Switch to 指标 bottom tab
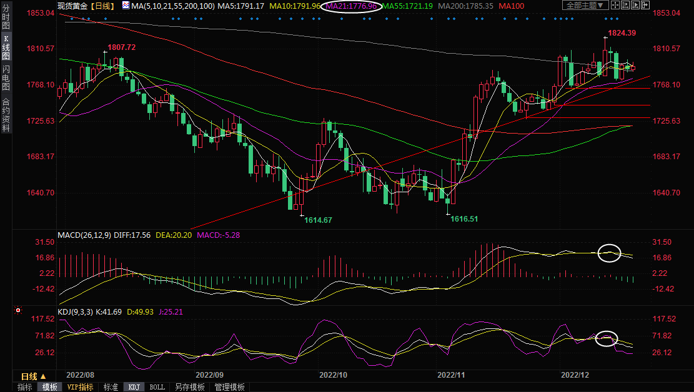The image size is (694, 392). [25, 387]
